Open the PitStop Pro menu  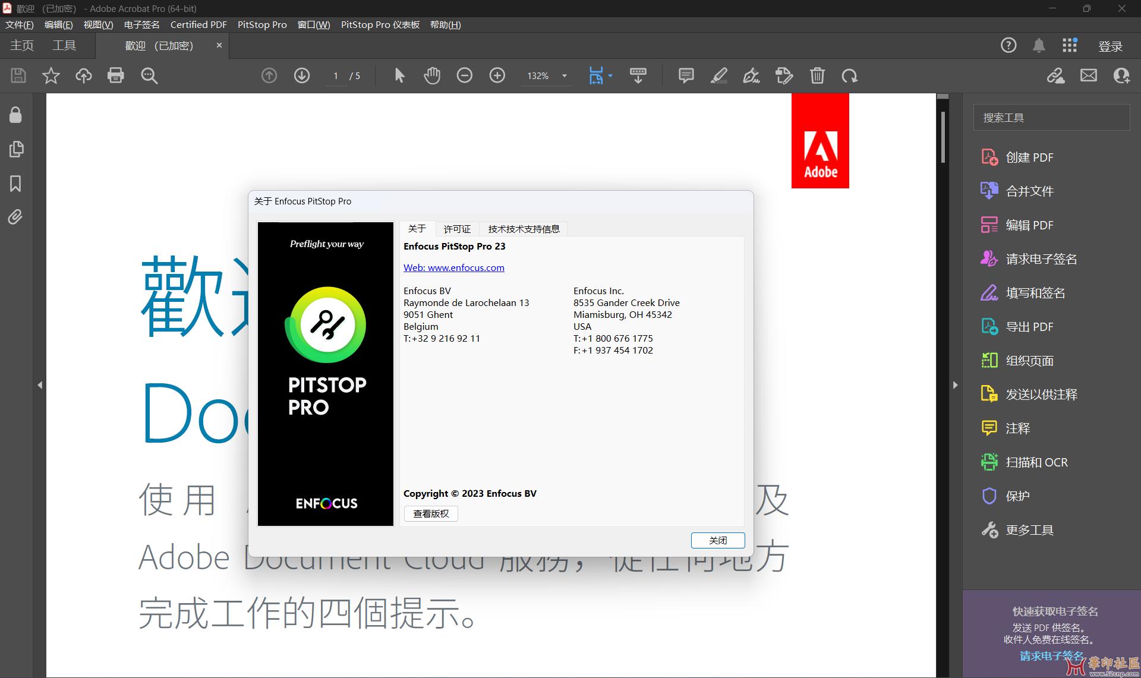pos(262,24)
